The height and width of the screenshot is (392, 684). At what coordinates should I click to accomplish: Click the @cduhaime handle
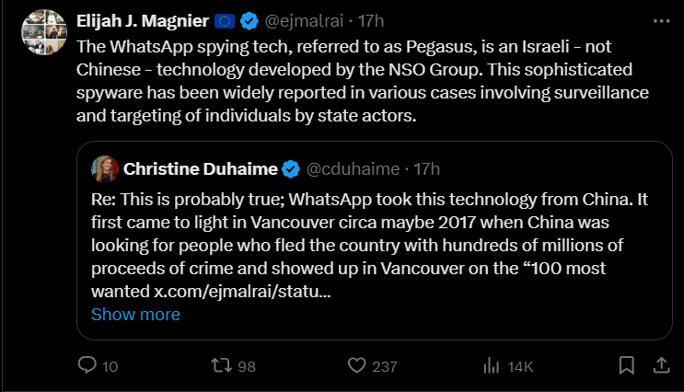tap(353, 168)
